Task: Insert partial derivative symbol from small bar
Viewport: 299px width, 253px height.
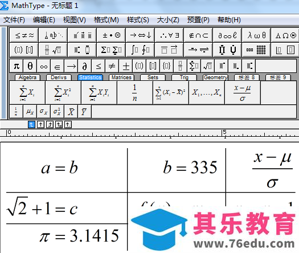Action: coord(85,66)
